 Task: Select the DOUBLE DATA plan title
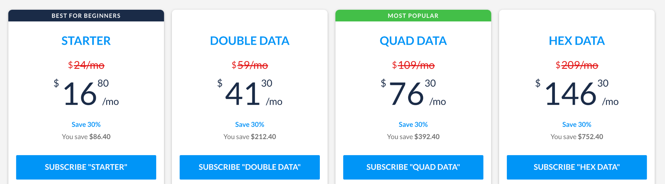pyautogui.click(x=250, y=41)
